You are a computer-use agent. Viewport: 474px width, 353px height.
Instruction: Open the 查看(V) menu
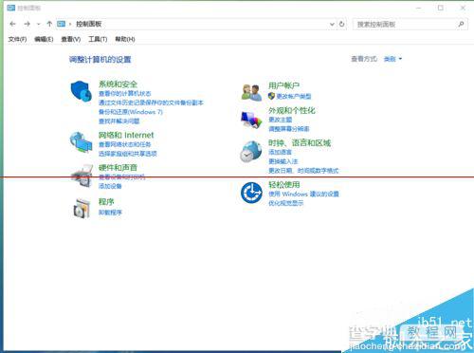[71, 39]
